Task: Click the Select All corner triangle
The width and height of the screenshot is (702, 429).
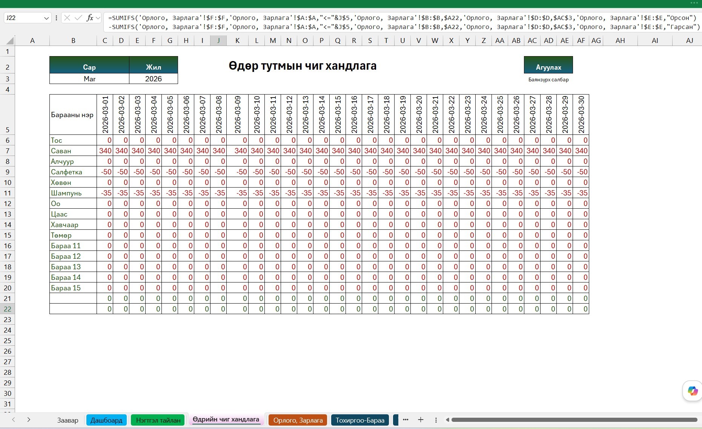Action: 10,41
